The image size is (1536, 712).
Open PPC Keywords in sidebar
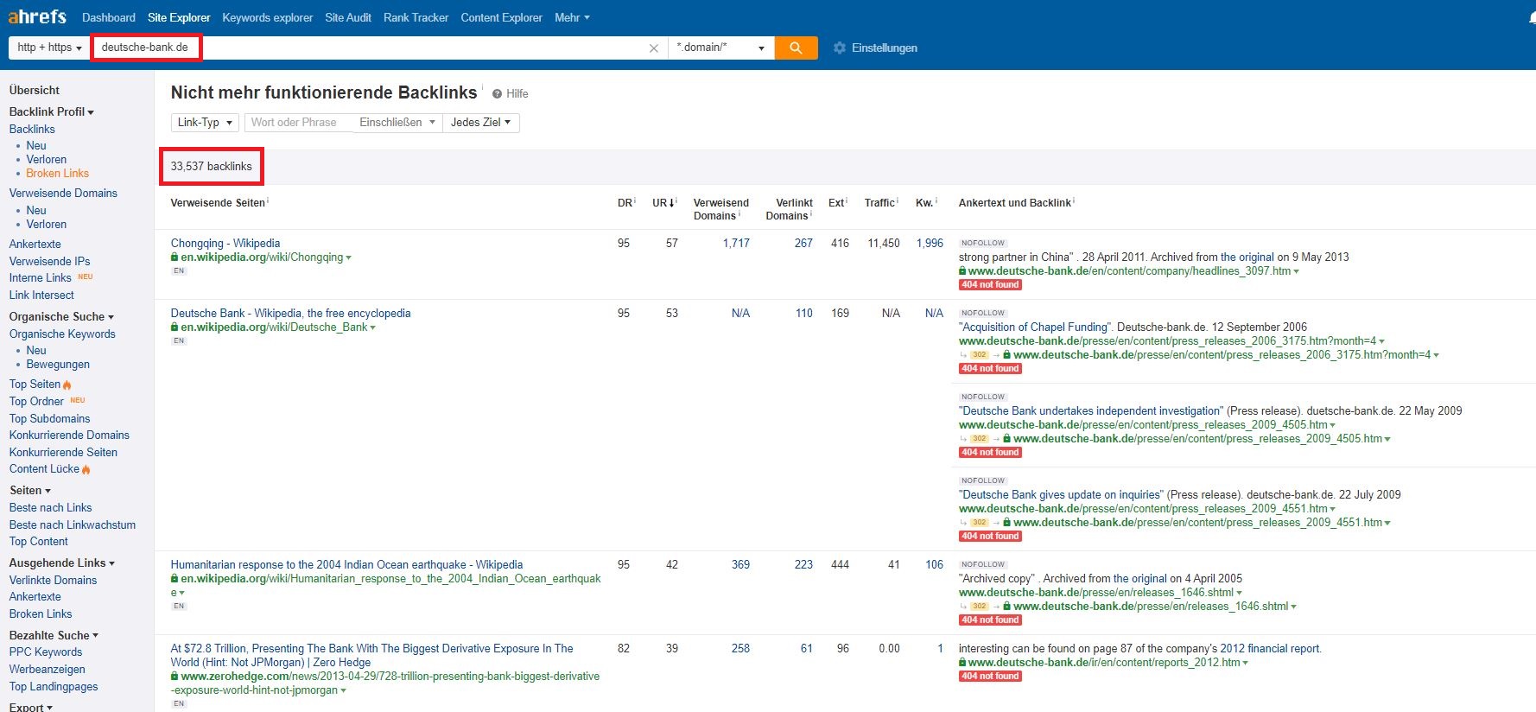(46, 652)
